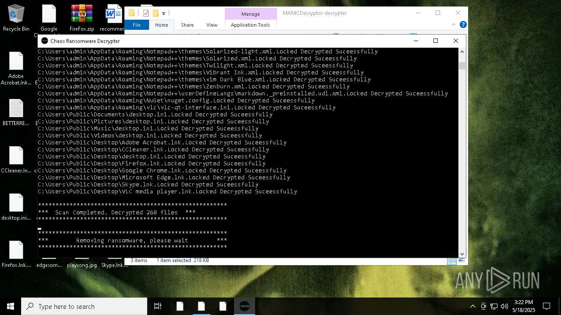Switch to the Home ribbon tab
This screenshot has height=315, width=561.
point(161,25)
